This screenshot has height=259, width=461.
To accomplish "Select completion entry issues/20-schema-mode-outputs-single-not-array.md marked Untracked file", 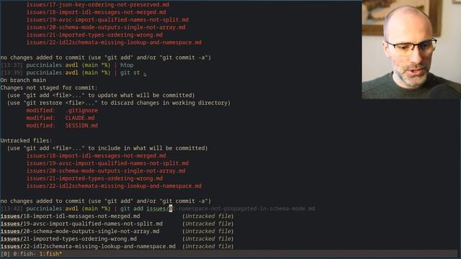I will coord(117,232).
